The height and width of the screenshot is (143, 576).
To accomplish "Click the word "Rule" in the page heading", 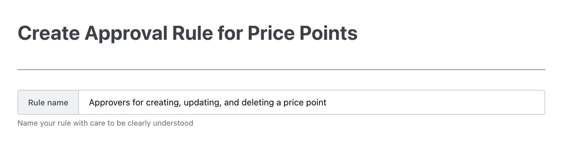I will (192, 33).
